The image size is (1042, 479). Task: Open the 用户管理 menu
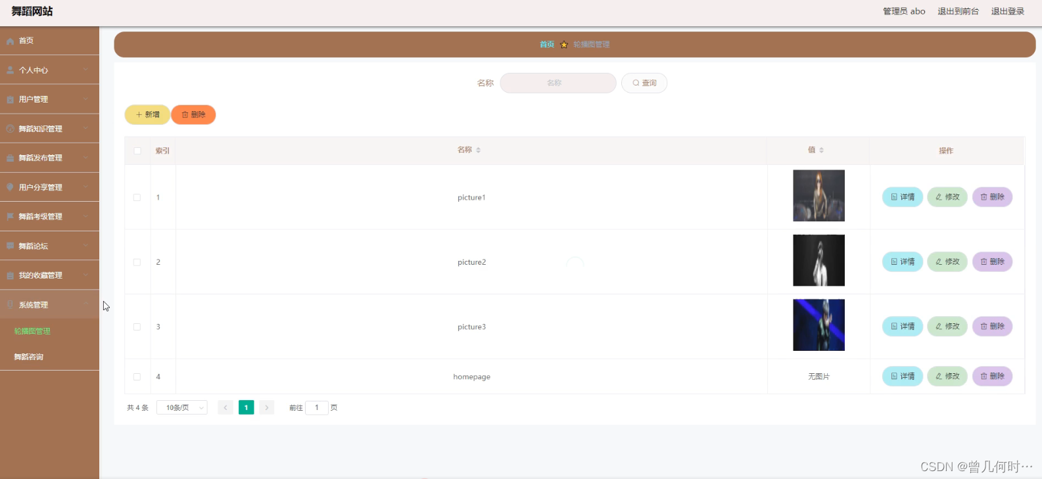[x=49, y=99]
